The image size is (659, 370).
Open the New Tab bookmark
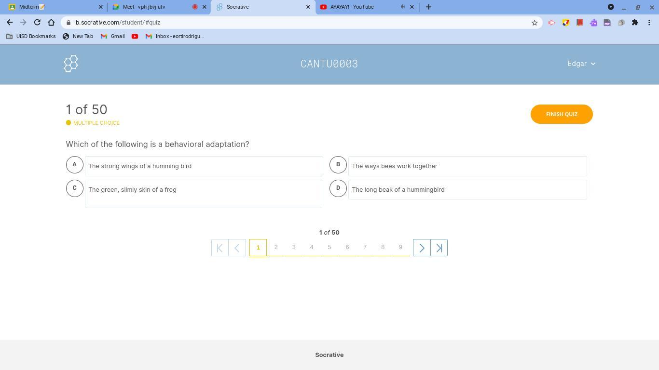pos(78,36)
